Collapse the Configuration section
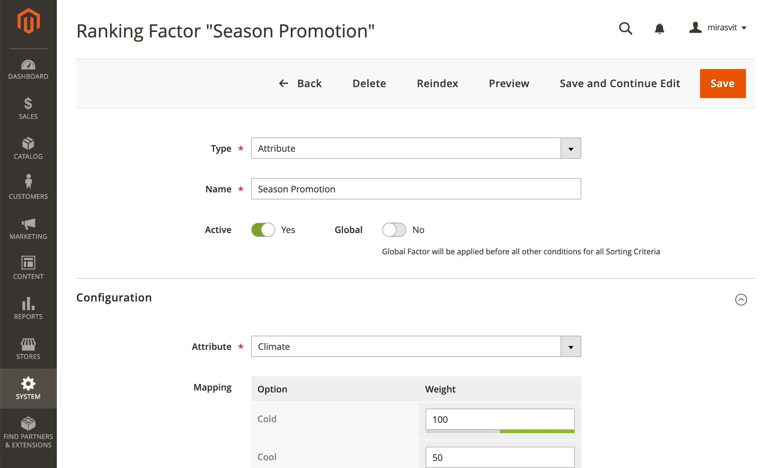 pyautogui.click(x=741, y=300)
